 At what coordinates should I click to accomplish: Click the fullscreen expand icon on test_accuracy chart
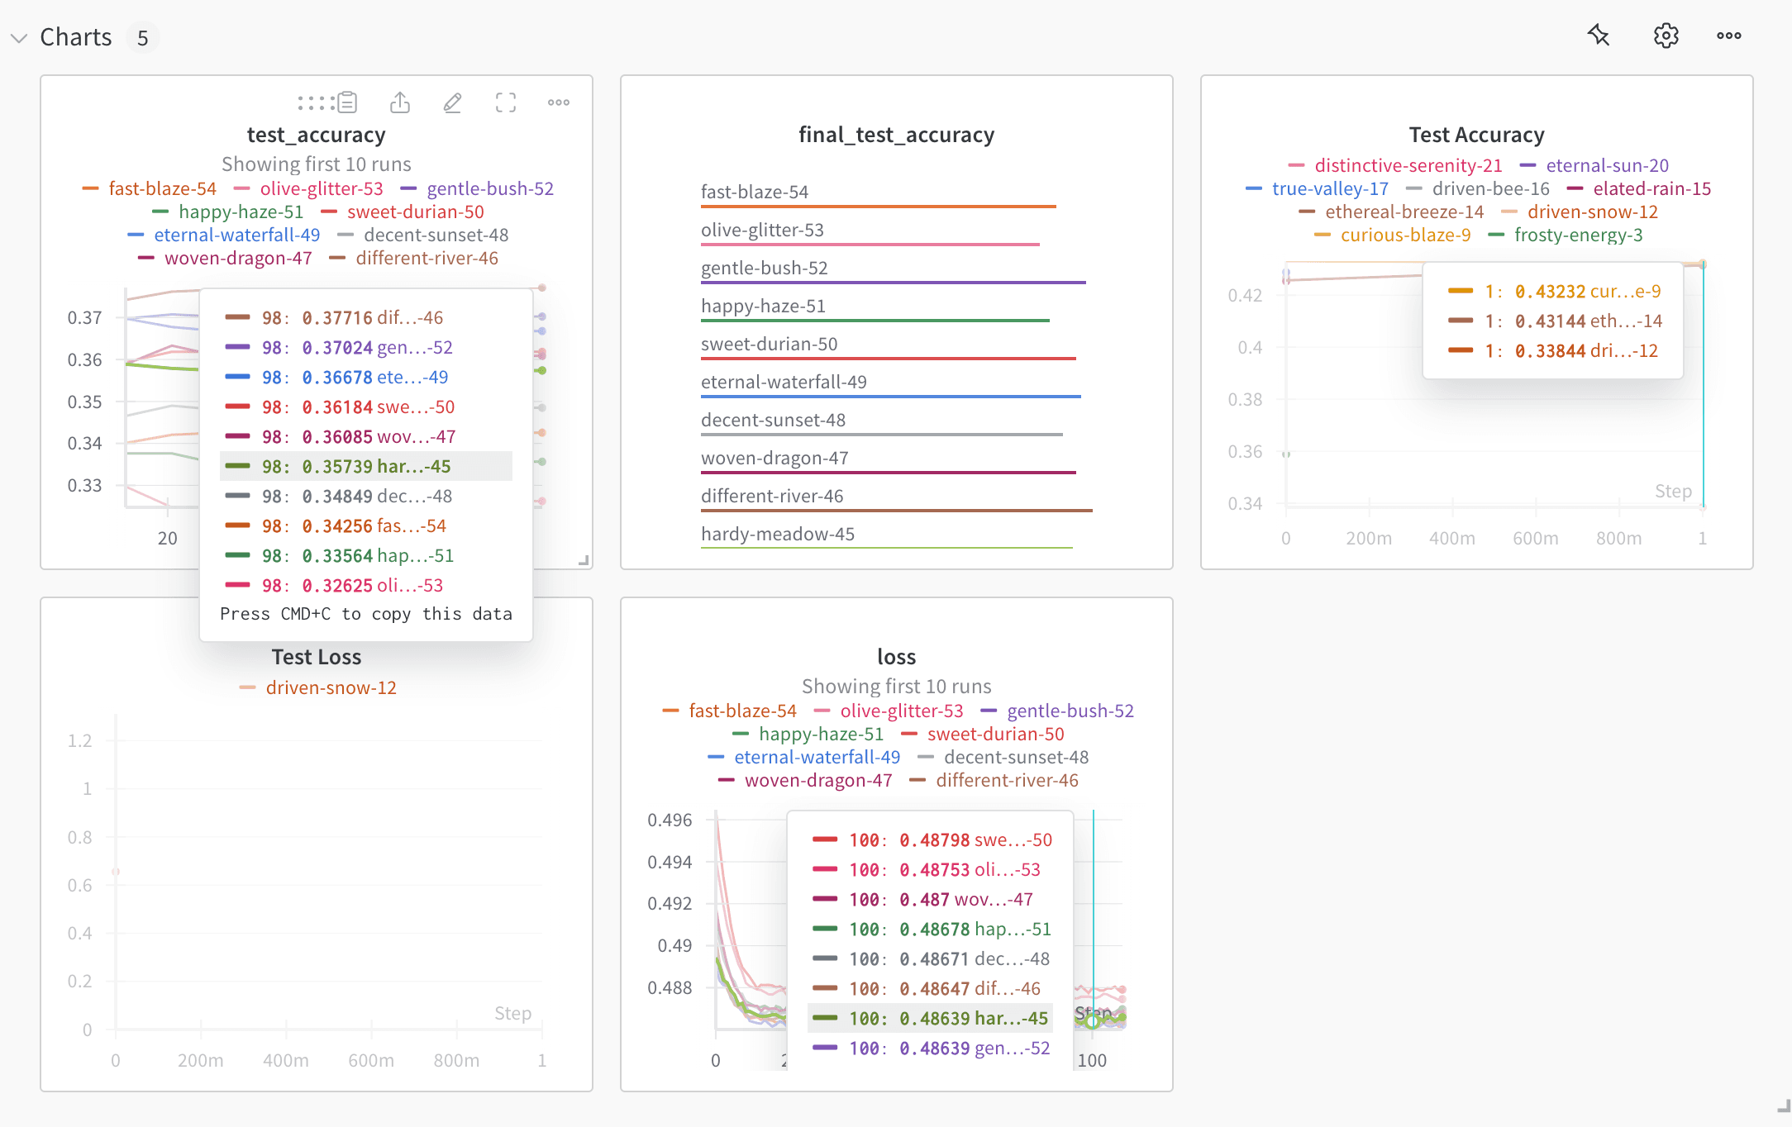pos(508,102)
